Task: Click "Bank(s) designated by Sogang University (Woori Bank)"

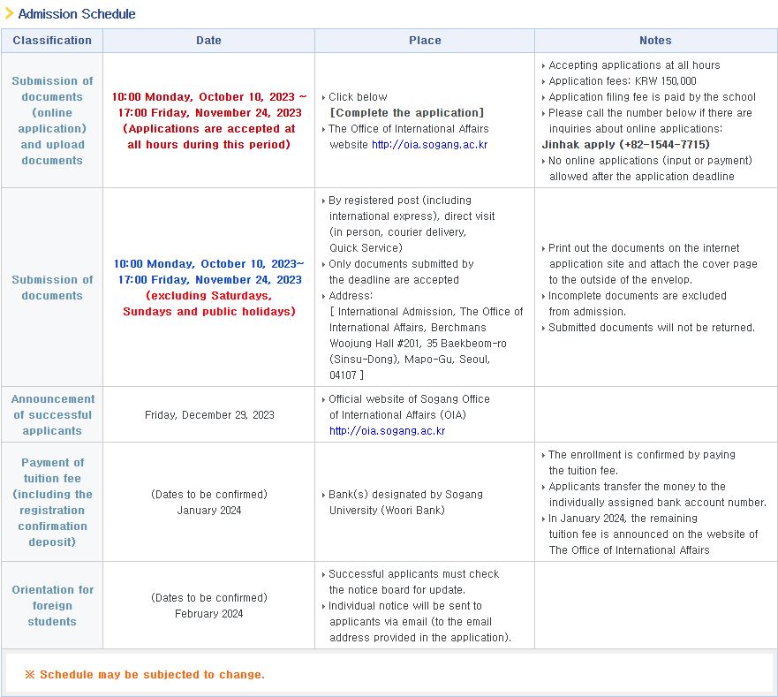Action: [x=405, y=503]
